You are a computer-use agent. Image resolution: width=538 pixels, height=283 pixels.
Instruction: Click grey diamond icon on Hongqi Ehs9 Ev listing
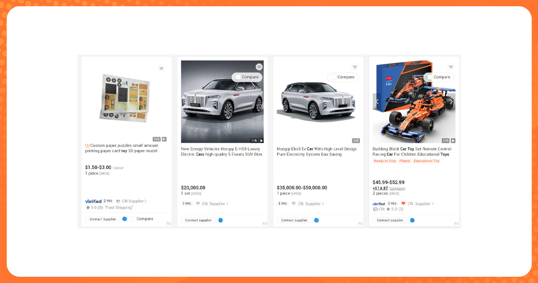point(294,204)
